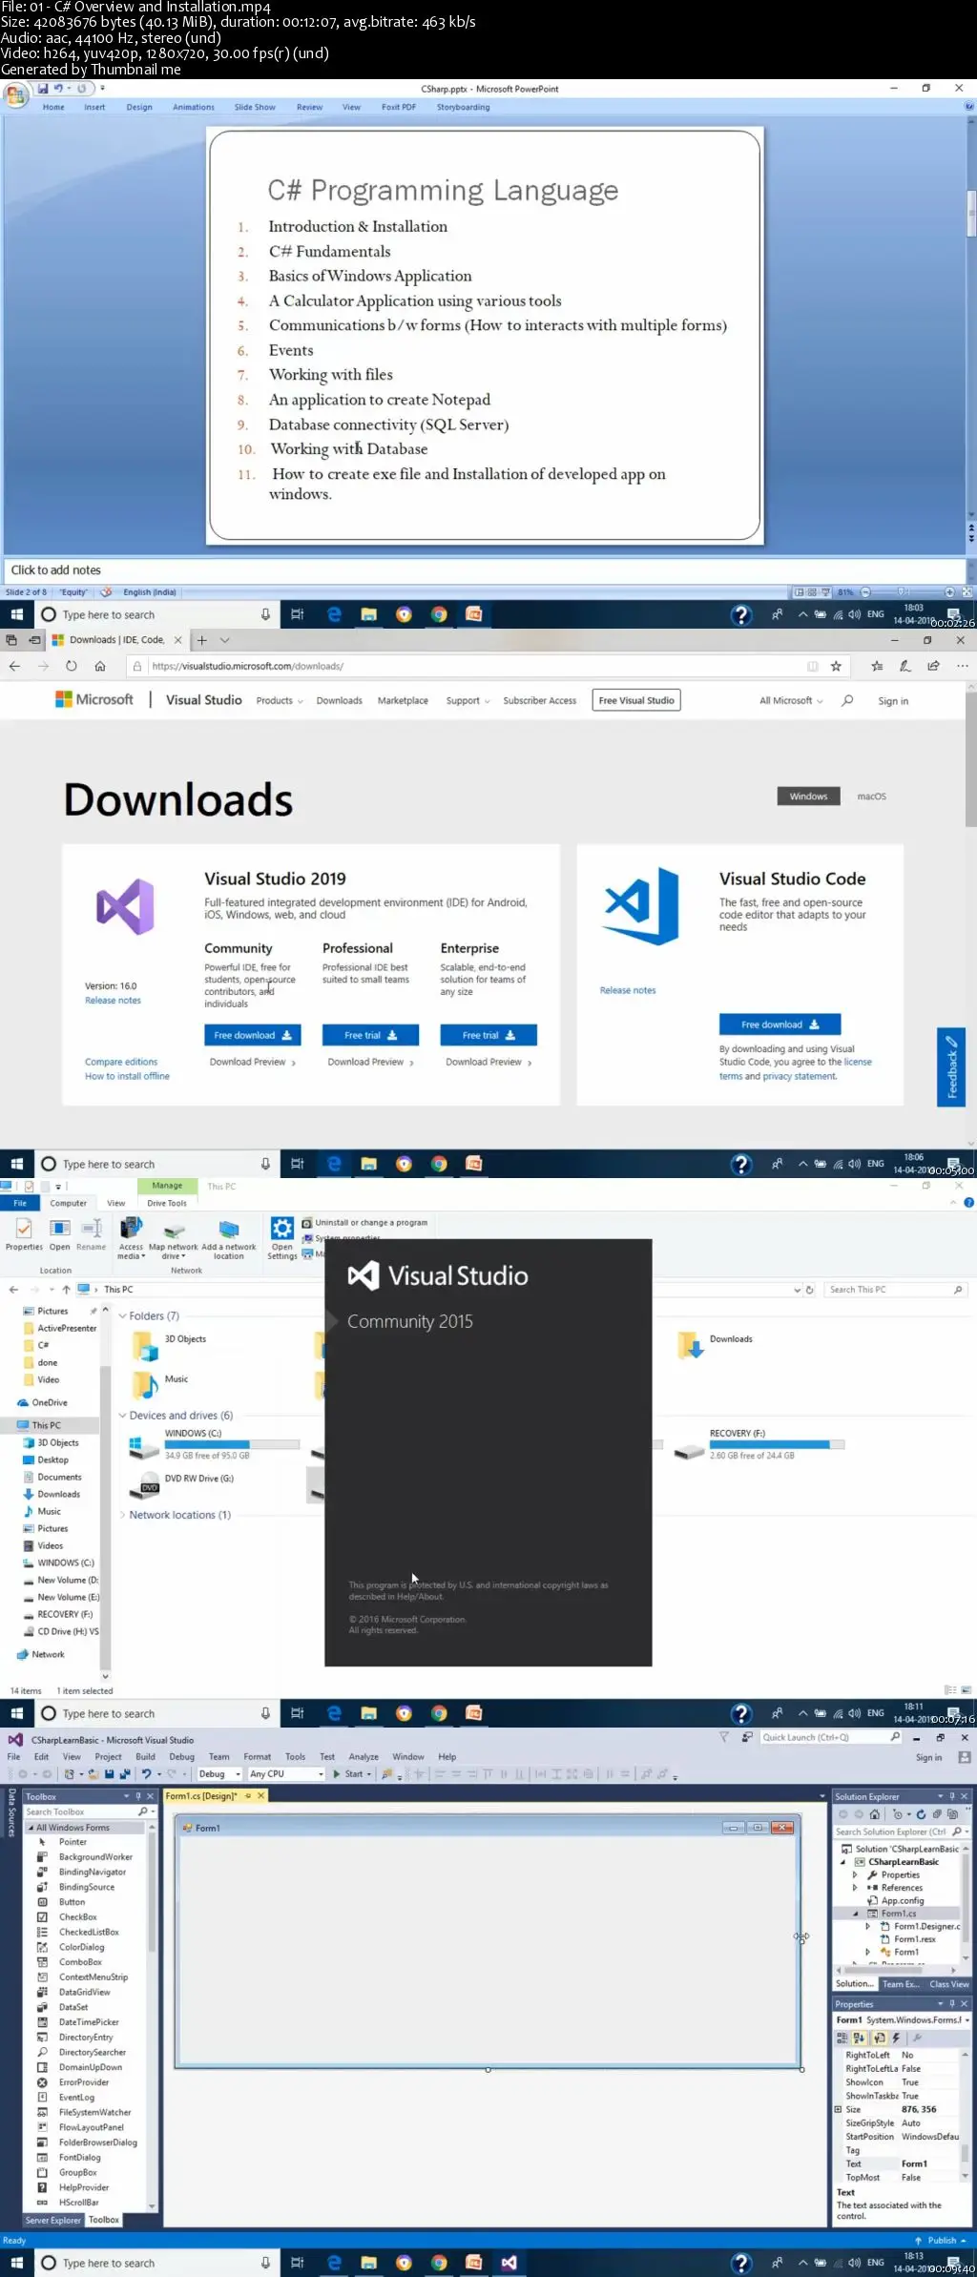Click the favorites star in Edge address bar
Image resolution: width=977 pixels, height=2277 pixels.
836,666
